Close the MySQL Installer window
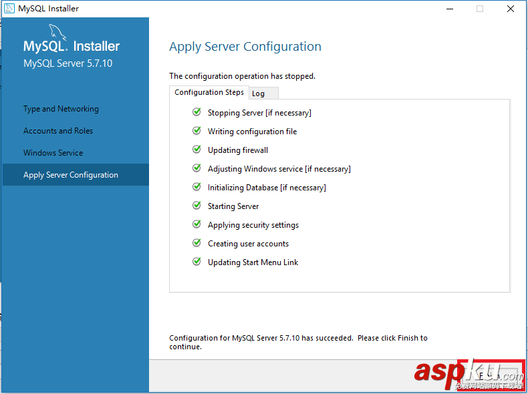 click(511, 9)
